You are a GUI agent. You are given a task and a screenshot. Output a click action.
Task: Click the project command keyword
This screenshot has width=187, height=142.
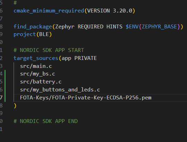coord(25,34)
